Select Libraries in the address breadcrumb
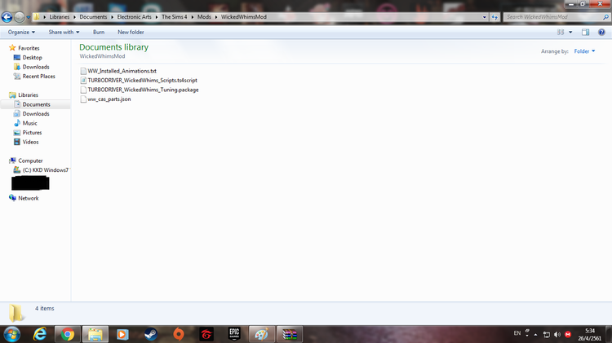The width and height of the screenshot is (612, 343). tap(60, 17)
